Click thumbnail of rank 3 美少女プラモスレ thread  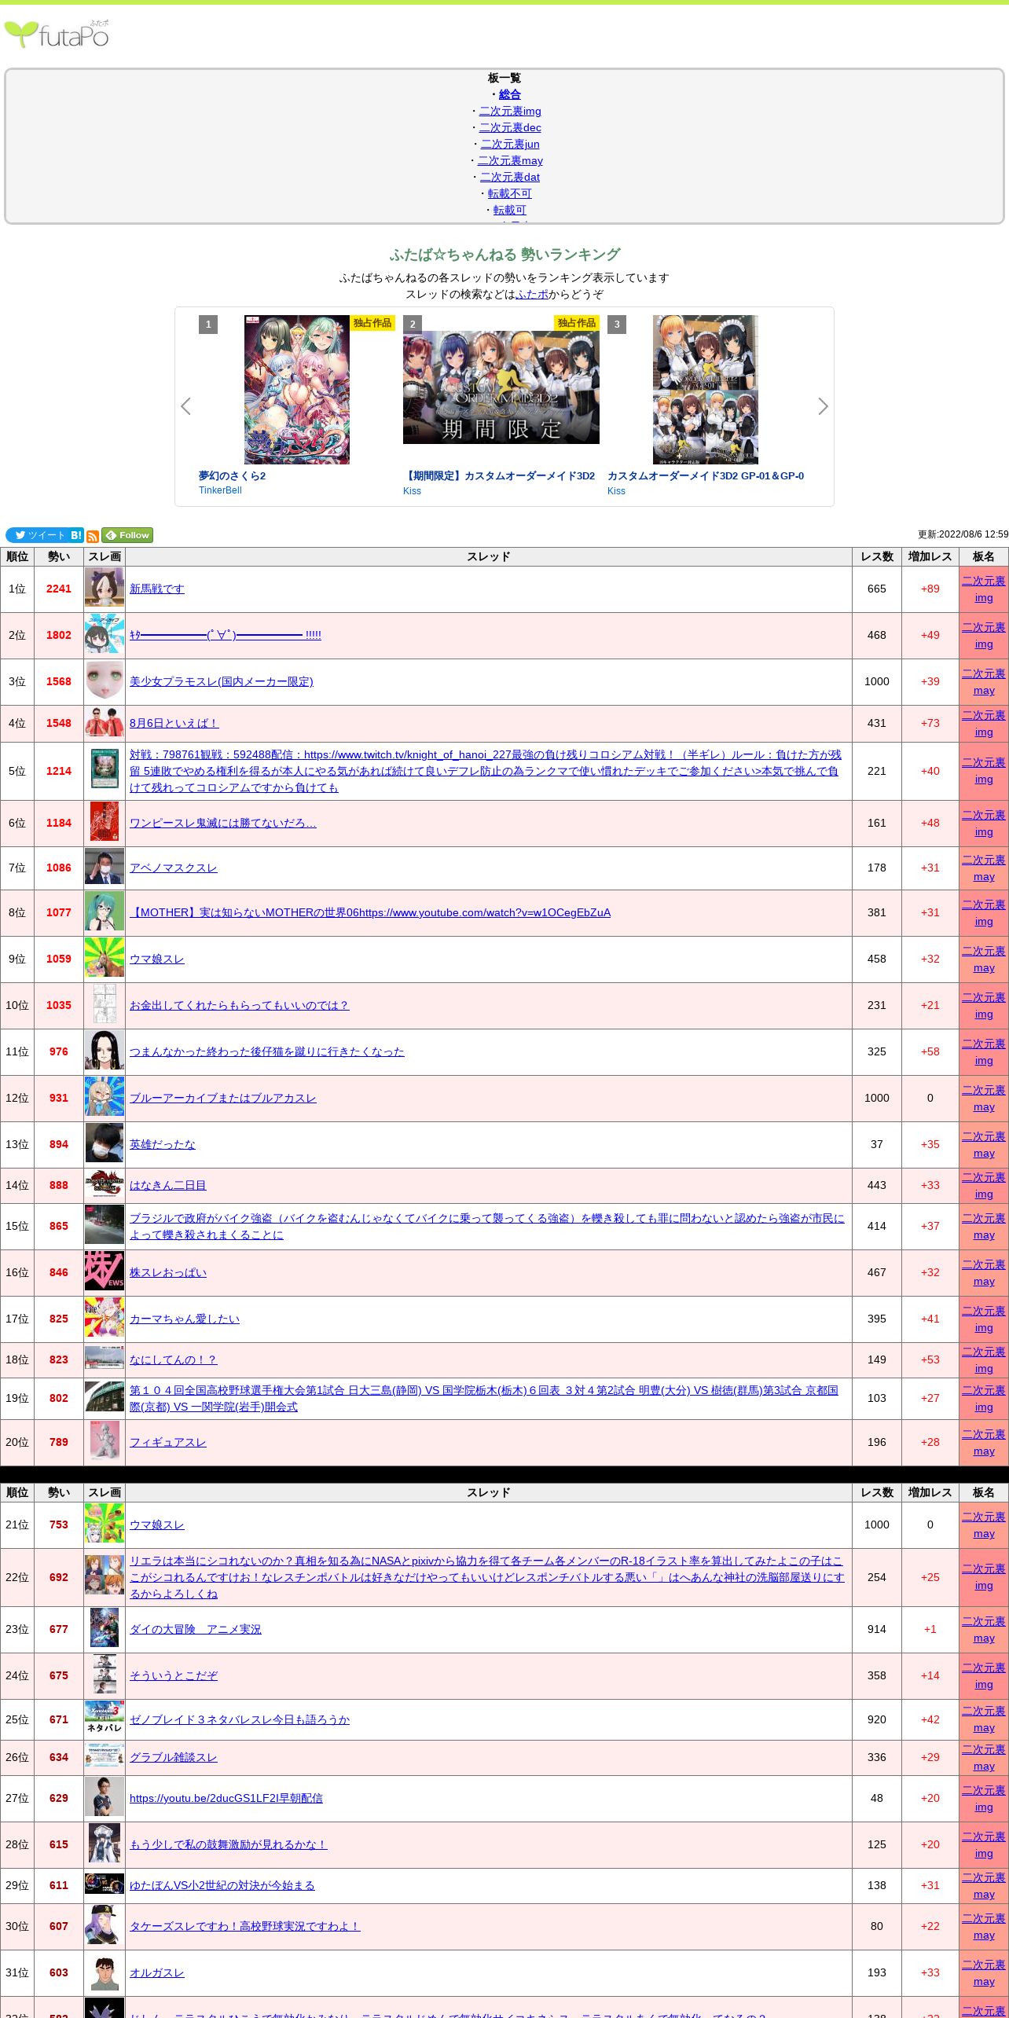(x=105, y=681)
